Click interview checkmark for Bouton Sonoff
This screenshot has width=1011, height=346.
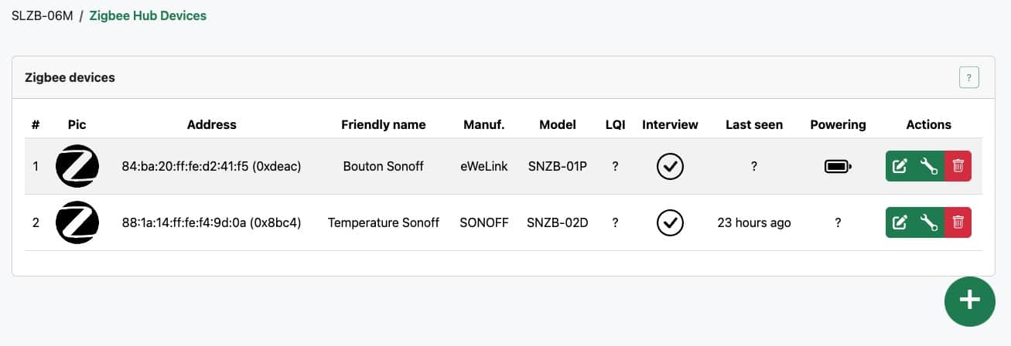click(x=670, y=166)
